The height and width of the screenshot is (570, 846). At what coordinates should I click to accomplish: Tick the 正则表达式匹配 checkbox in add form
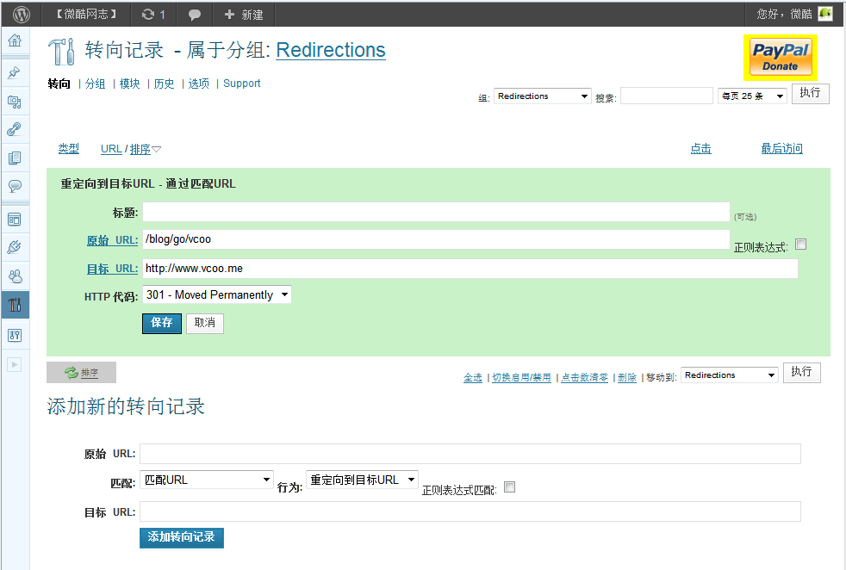click(509, 487)
